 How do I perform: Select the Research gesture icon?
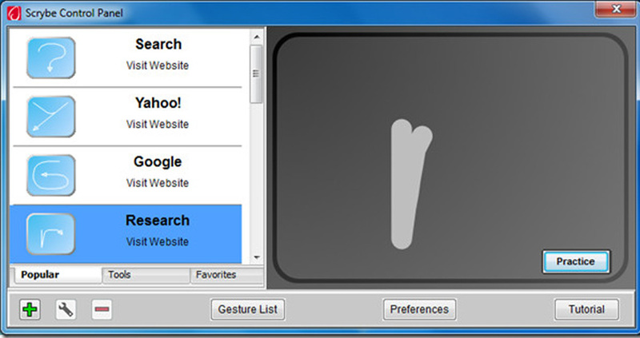[50, 234]
